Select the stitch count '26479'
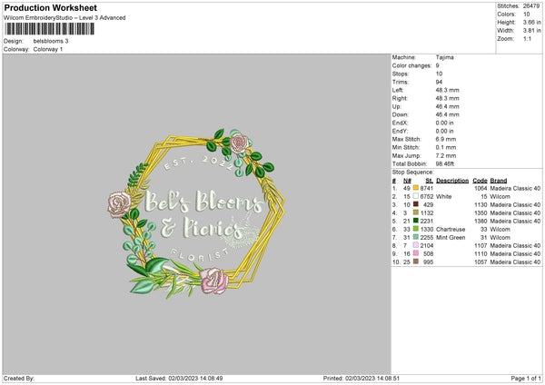The image size is (545, 385). 531,6
